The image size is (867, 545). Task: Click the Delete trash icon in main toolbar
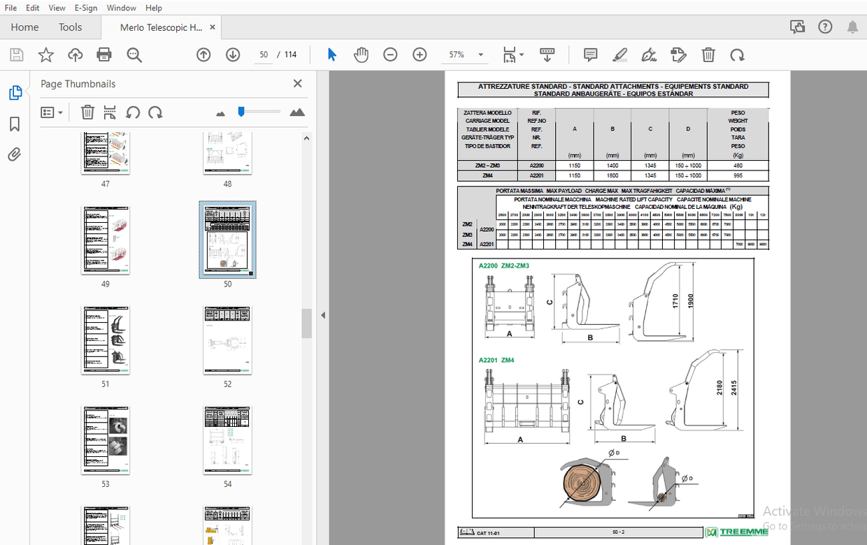point(708,54)
